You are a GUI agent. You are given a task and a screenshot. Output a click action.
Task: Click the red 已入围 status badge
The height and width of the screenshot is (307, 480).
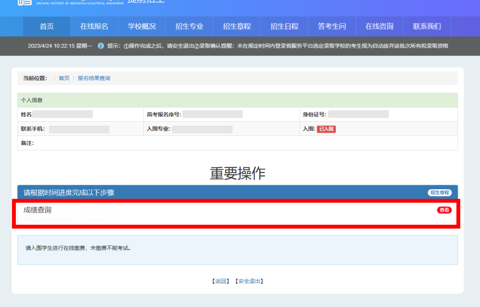pyautogui.click(x=326, y=129)
